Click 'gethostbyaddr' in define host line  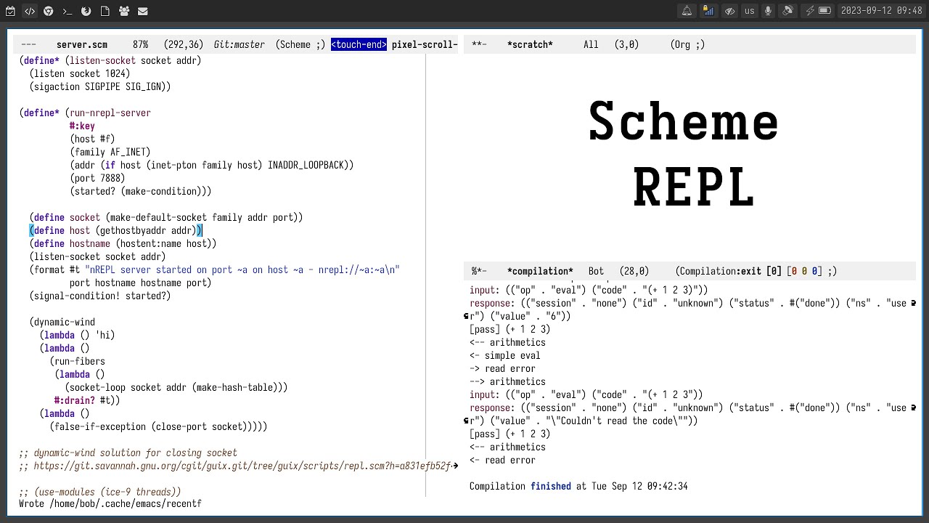[133, 231]
